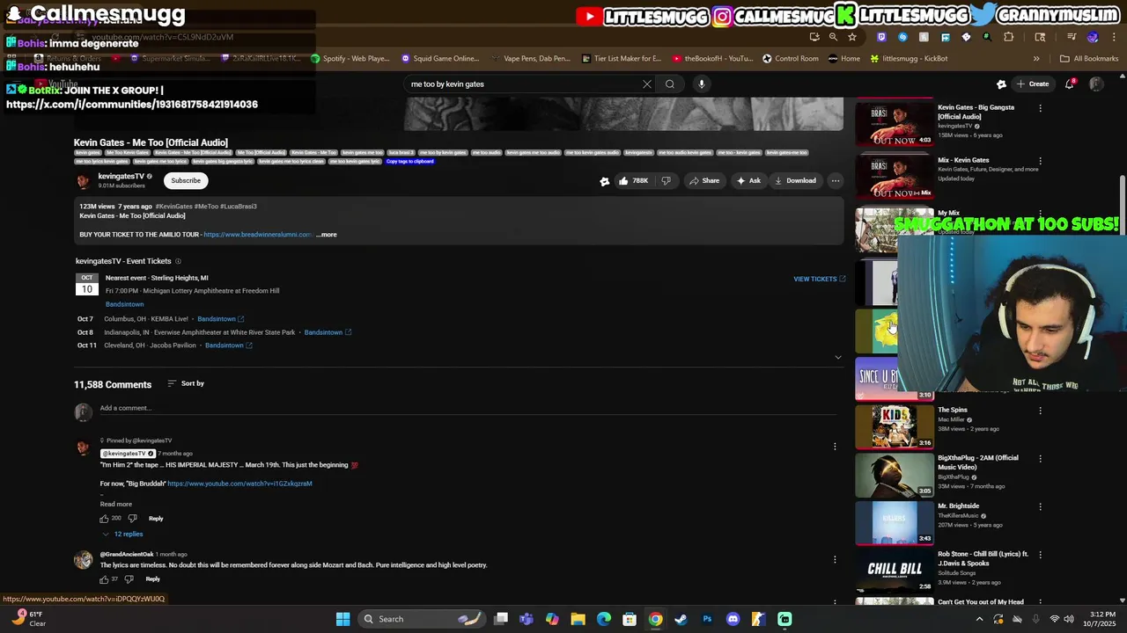1127x633 pixels.
Task: Open the Chrome three-dot menu
Action: click(x=1113, y=37)
